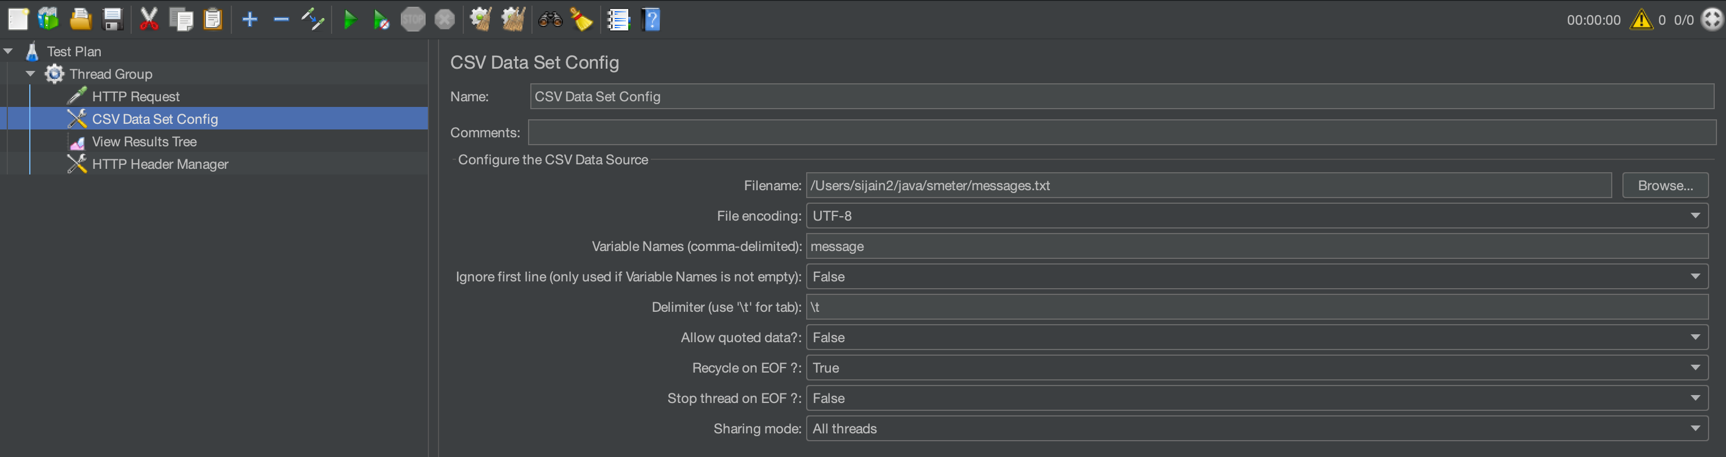Click the Variable Names input field
The height and width of the screenshot is (457, 1726).
click(x=1255, y=247)
